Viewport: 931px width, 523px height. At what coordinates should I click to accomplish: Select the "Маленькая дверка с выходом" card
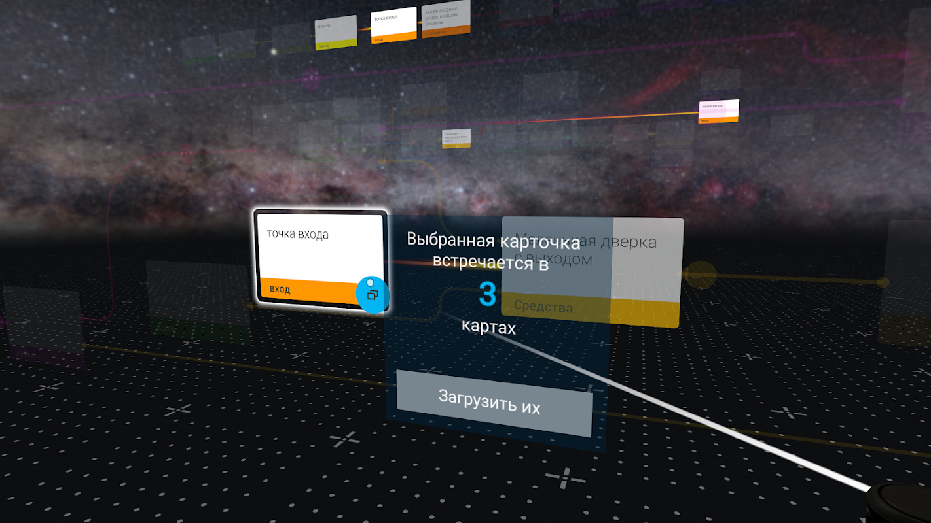pos(592,273)
